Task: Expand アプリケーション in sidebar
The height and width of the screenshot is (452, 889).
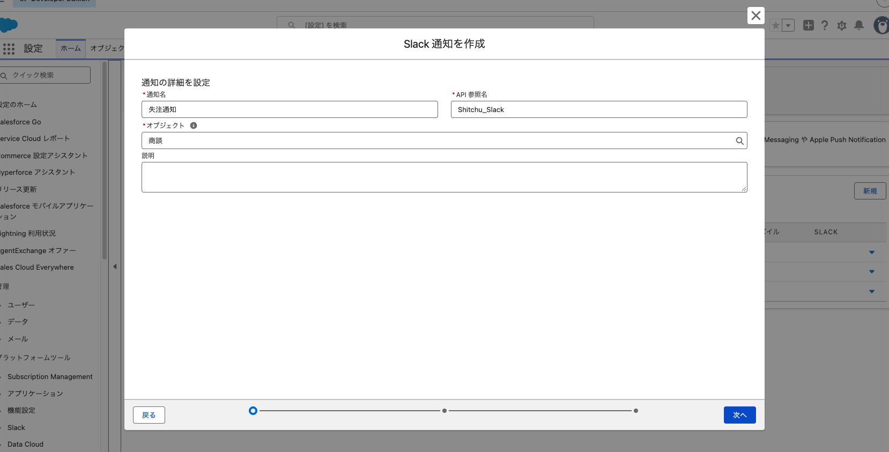Action: point(35,394)
